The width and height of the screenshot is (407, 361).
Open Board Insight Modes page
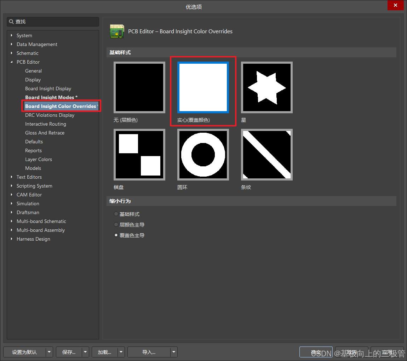tap(51, 97)
